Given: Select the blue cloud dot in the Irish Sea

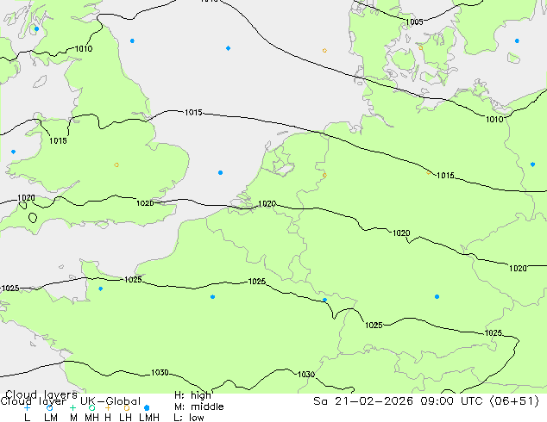Looking at the screenshot, I should [13, 152].
